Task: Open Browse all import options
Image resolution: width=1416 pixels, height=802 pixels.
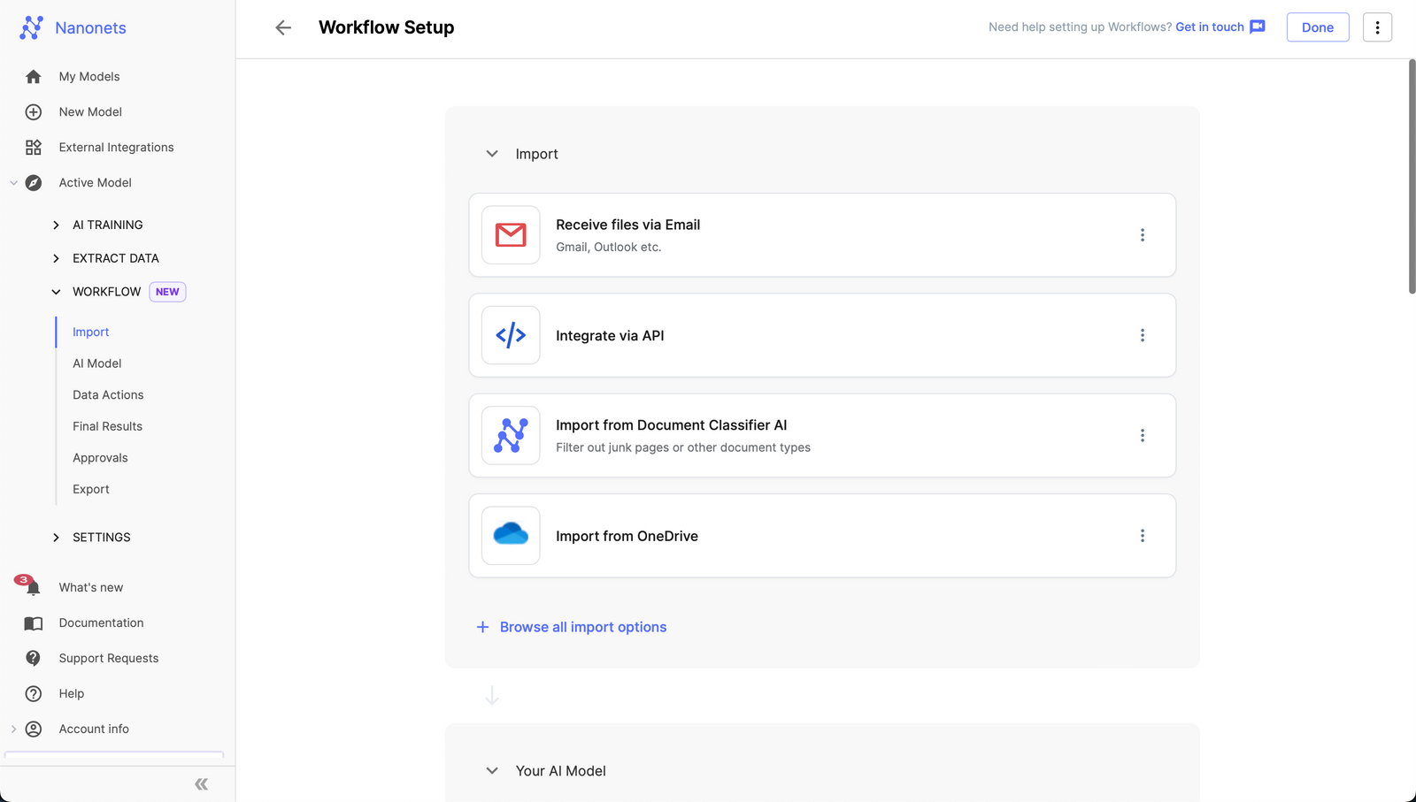Action: pos(582,627)
